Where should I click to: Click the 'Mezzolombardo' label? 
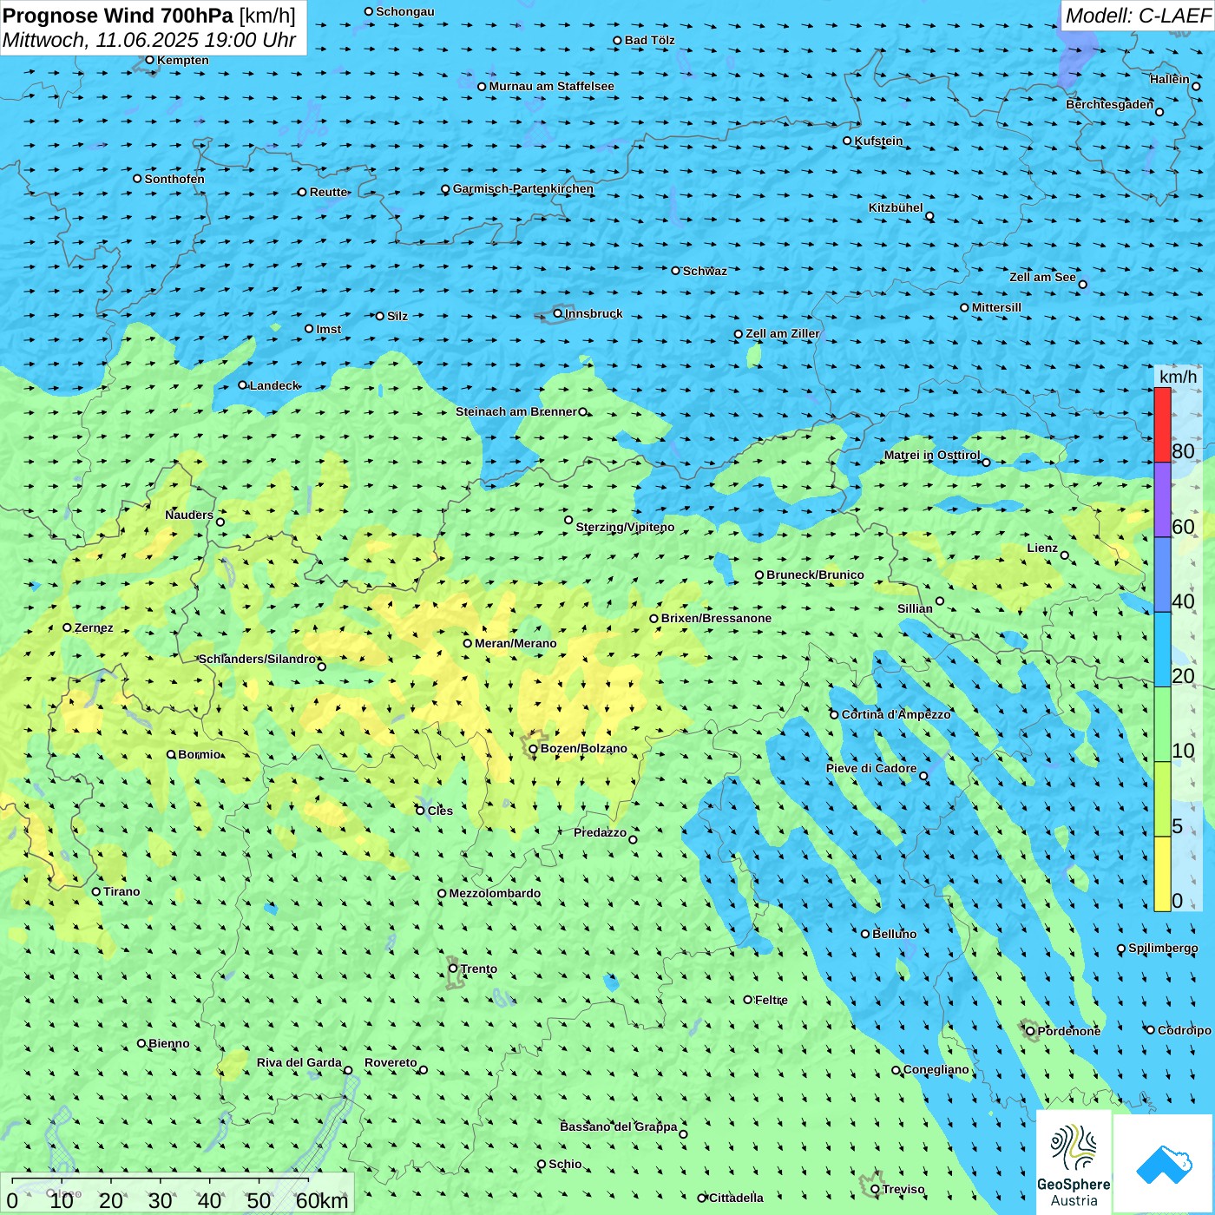click(495, 893)
